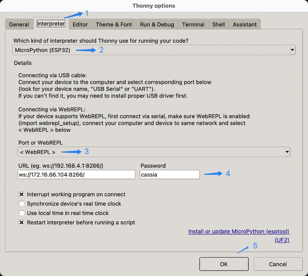Screen dimensions: 308x276
Task: Switch to the General tab
Action: [19, 25]
